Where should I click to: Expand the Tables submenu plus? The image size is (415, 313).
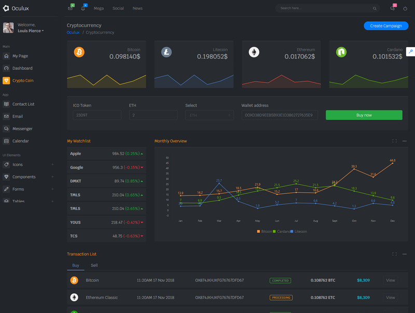point(52,201)
